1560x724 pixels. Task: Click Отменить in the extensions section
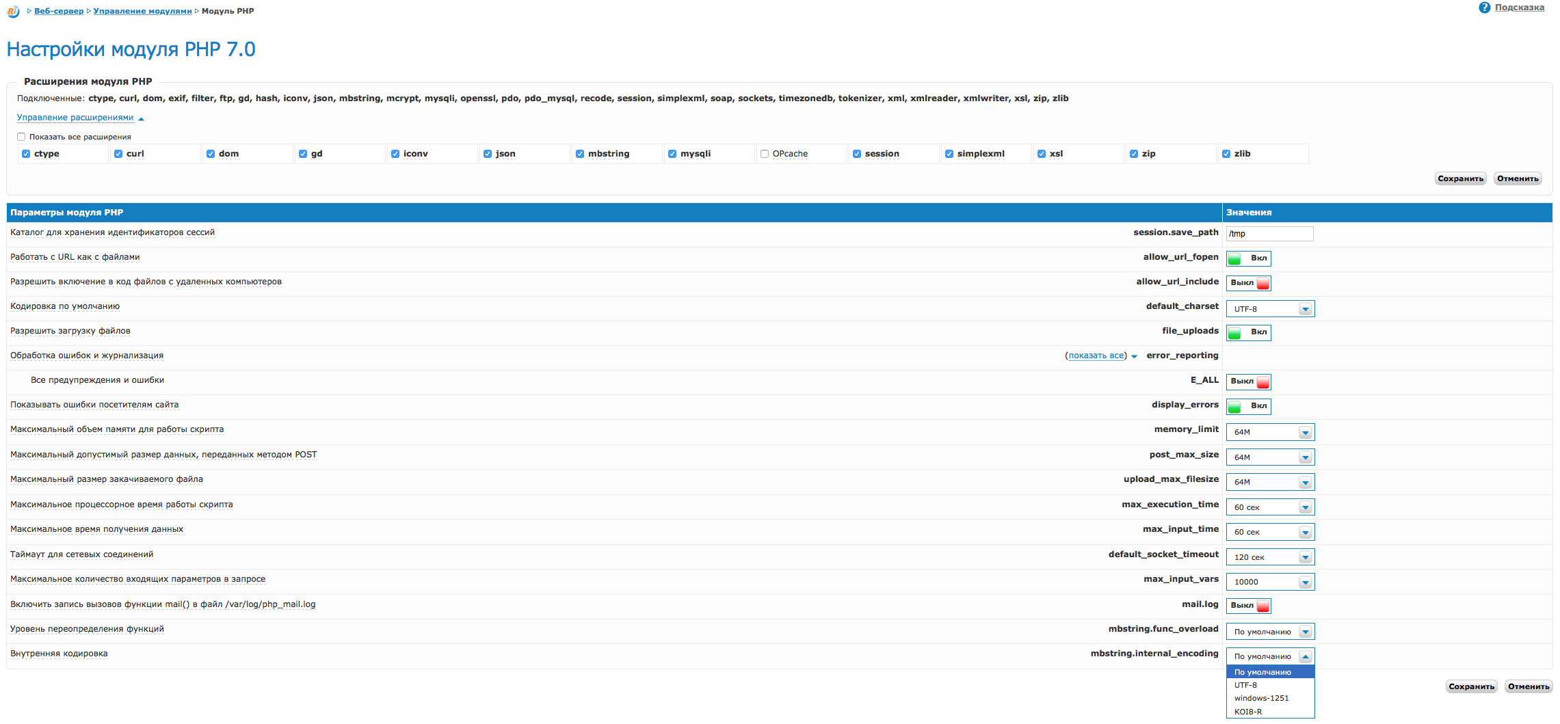click(1518, 178)
